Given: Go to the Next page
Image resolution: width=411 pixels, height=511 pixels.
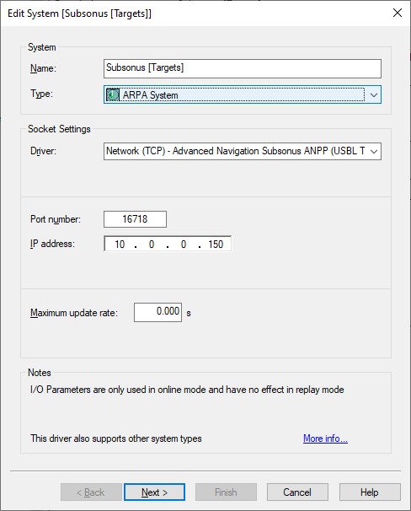Looking at the screenshot, I should (x=154, y=492).
